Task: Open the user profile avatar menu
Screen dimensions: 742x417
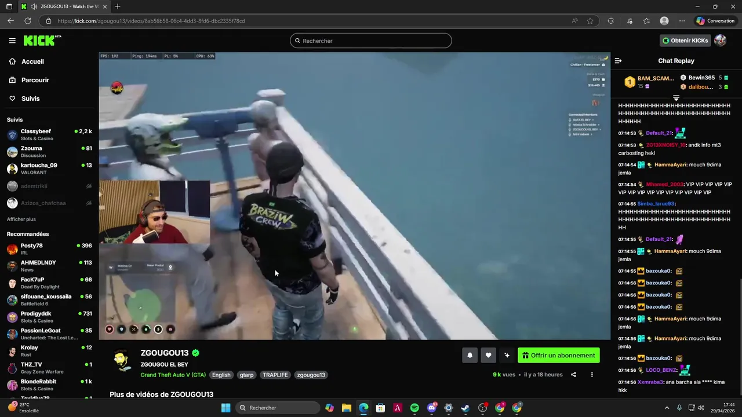Action: (721, 41)
